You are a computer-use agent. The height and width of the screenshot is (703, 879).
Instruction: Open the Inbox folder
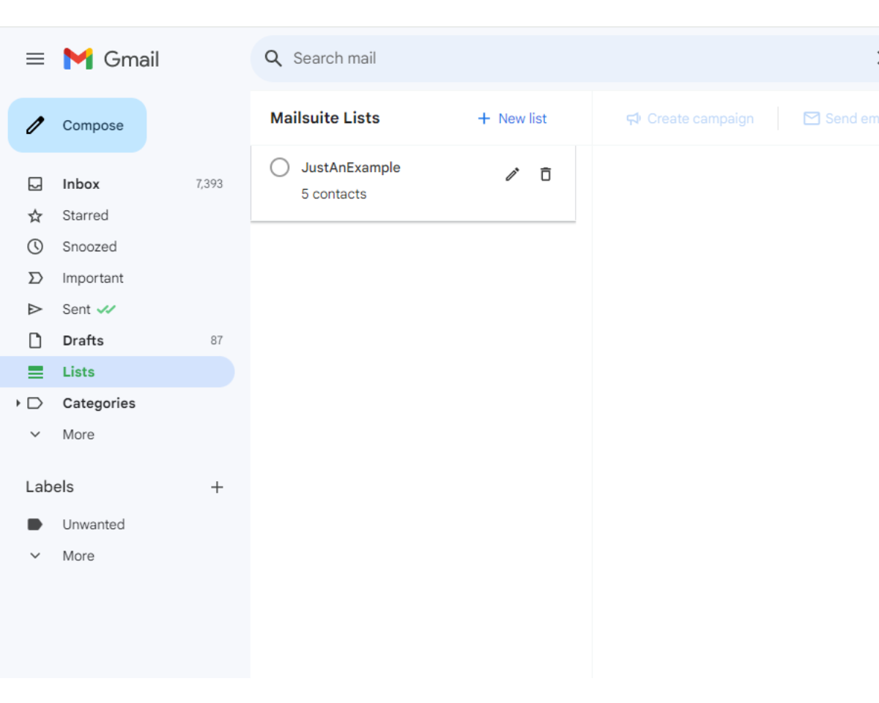[x=117, y=184]
